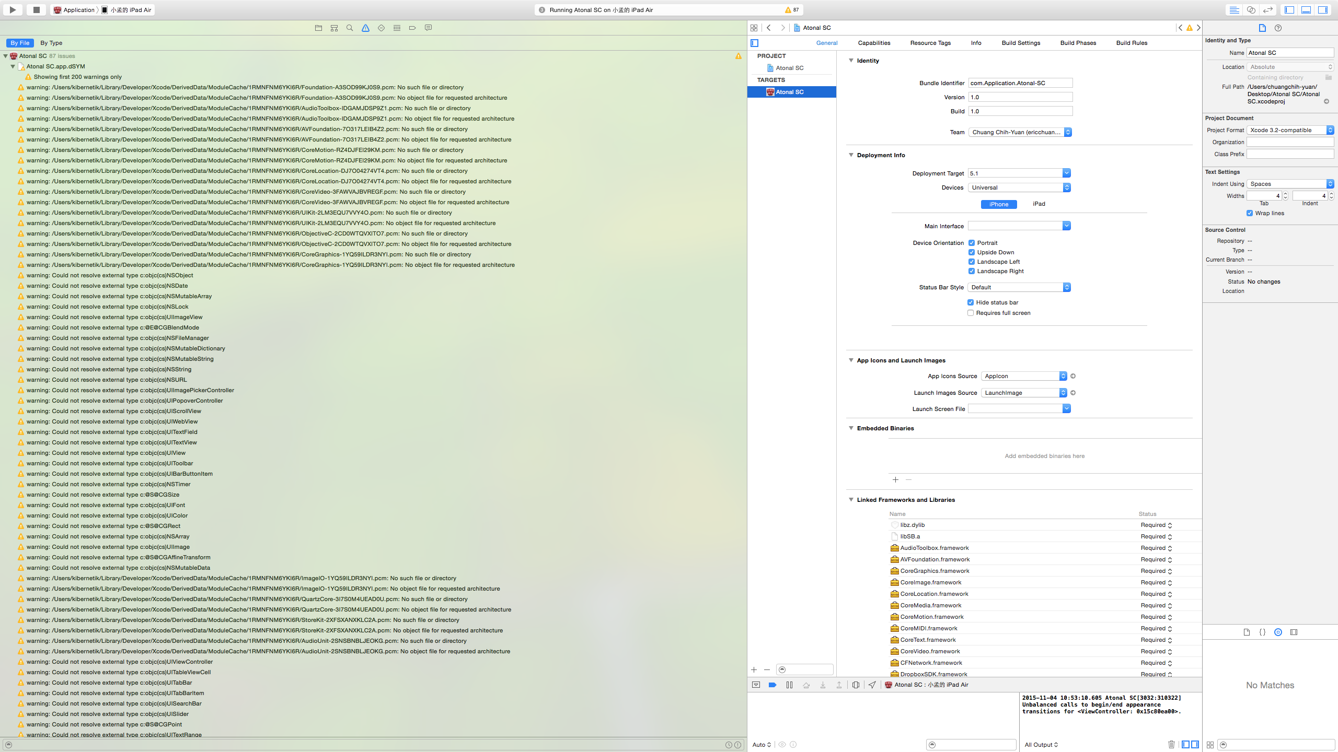Show the Standard editor
This screenshot has width=1338, height=752.
pyautogui.click(x=1234, y=10)
